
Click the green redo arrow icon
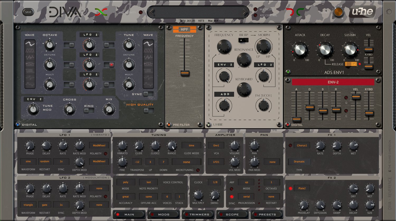tap(300, 12)
